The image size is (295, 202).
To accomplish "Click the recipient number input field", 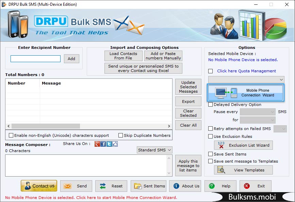I will (x=36, y=59).
